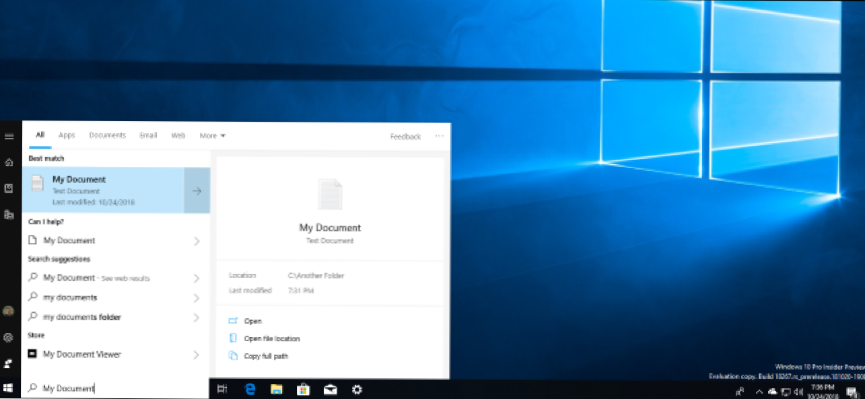Click Open file location in the preview

[271, 338]
